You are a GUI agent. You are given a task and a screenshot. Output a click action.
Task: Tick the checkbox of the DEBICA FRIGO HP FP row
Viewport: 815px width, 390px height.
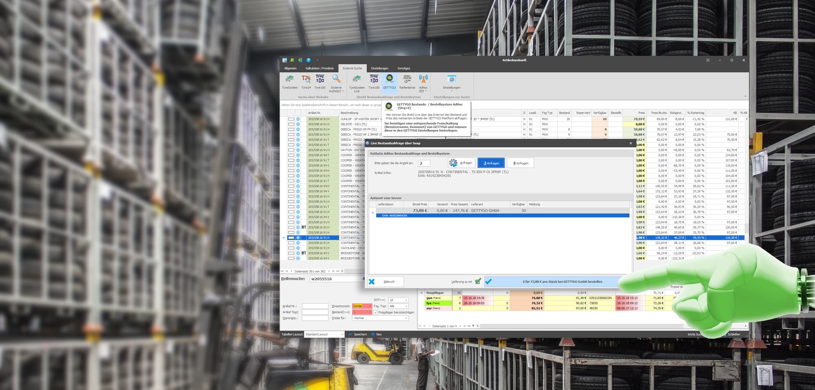click(x=291, y=129)
